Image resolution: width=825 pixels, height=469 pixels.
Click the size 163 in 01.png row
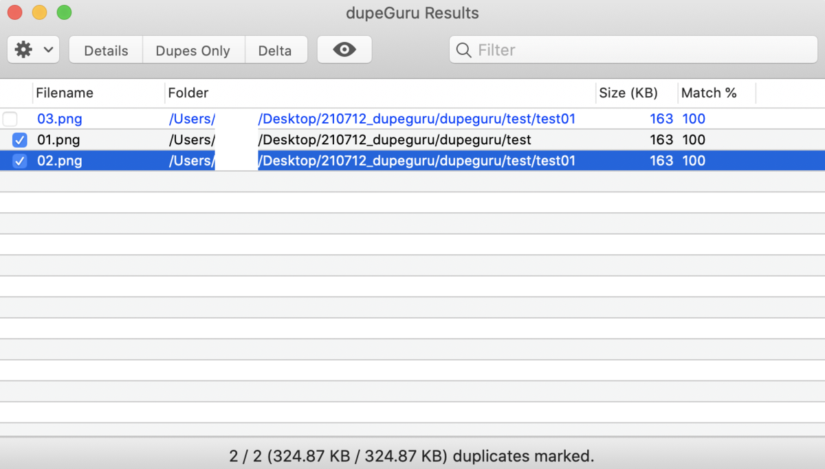661,140
